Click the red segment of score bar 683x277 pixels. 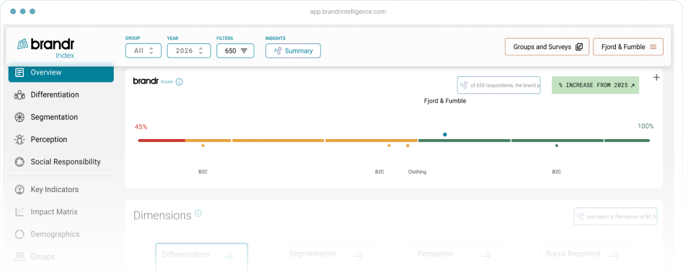[x=161, y=140]
